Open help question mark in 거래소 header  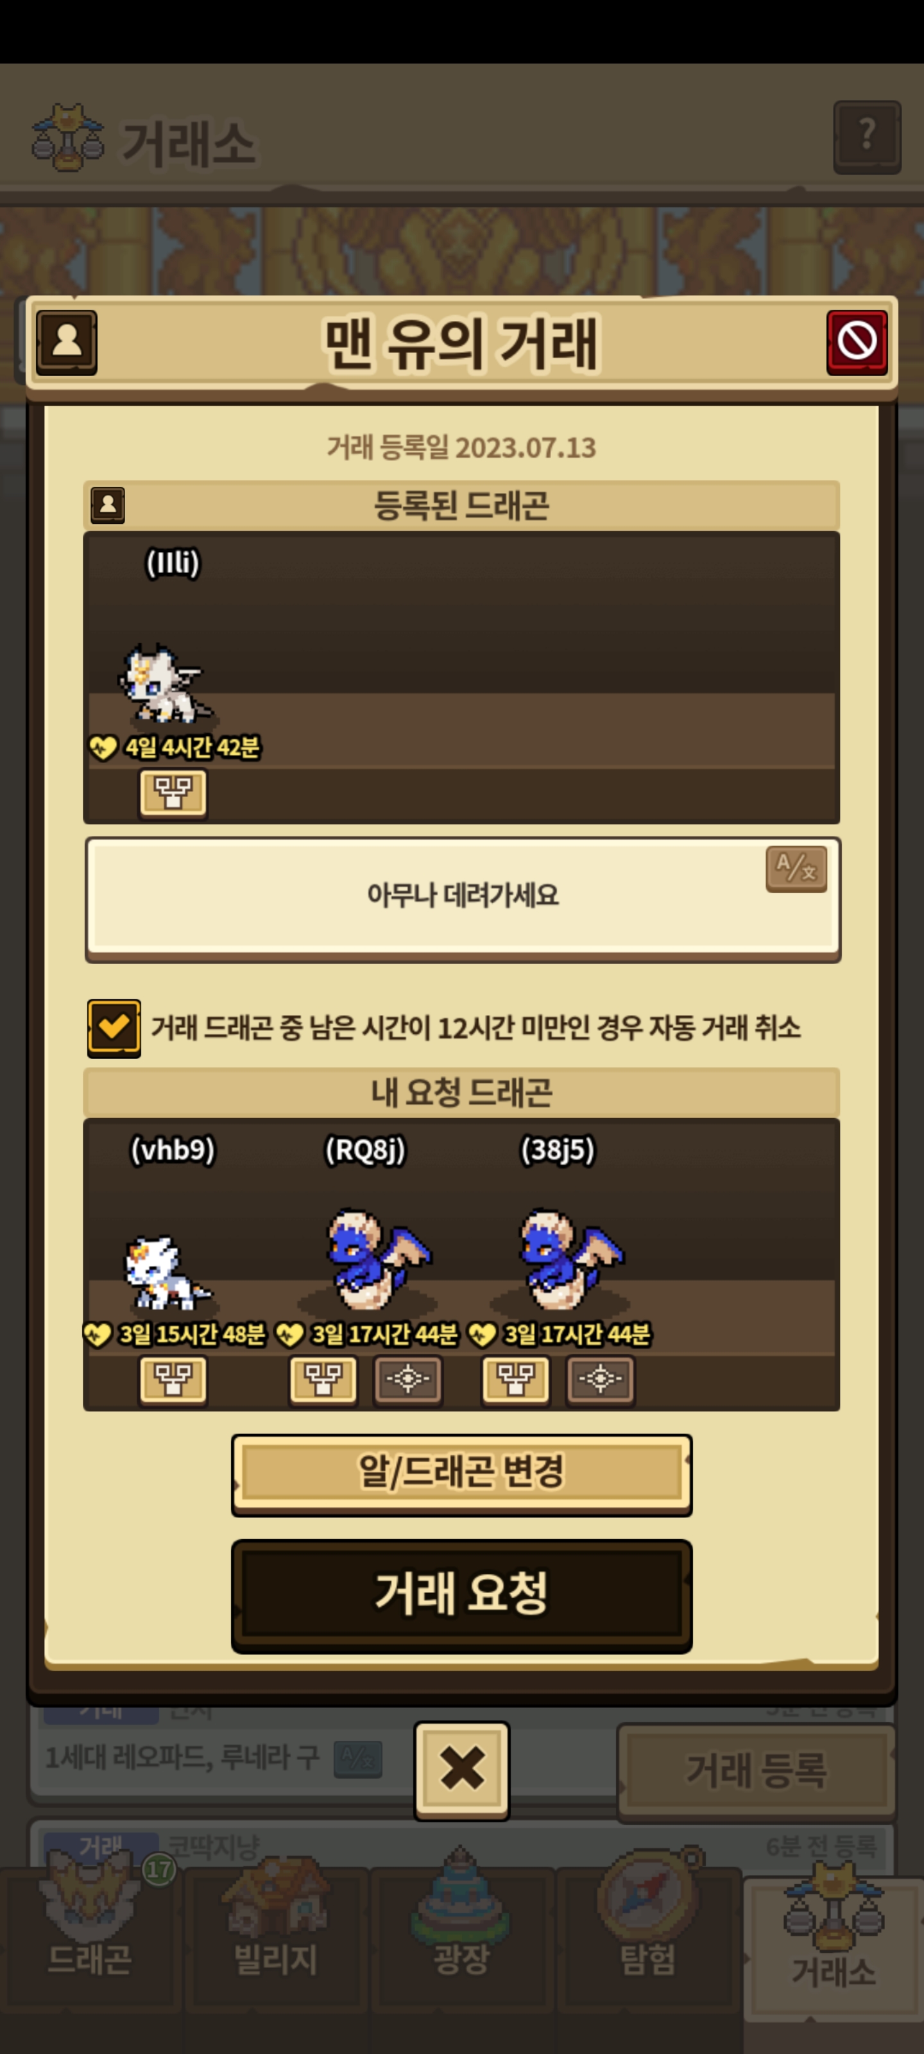coord(867,137)
